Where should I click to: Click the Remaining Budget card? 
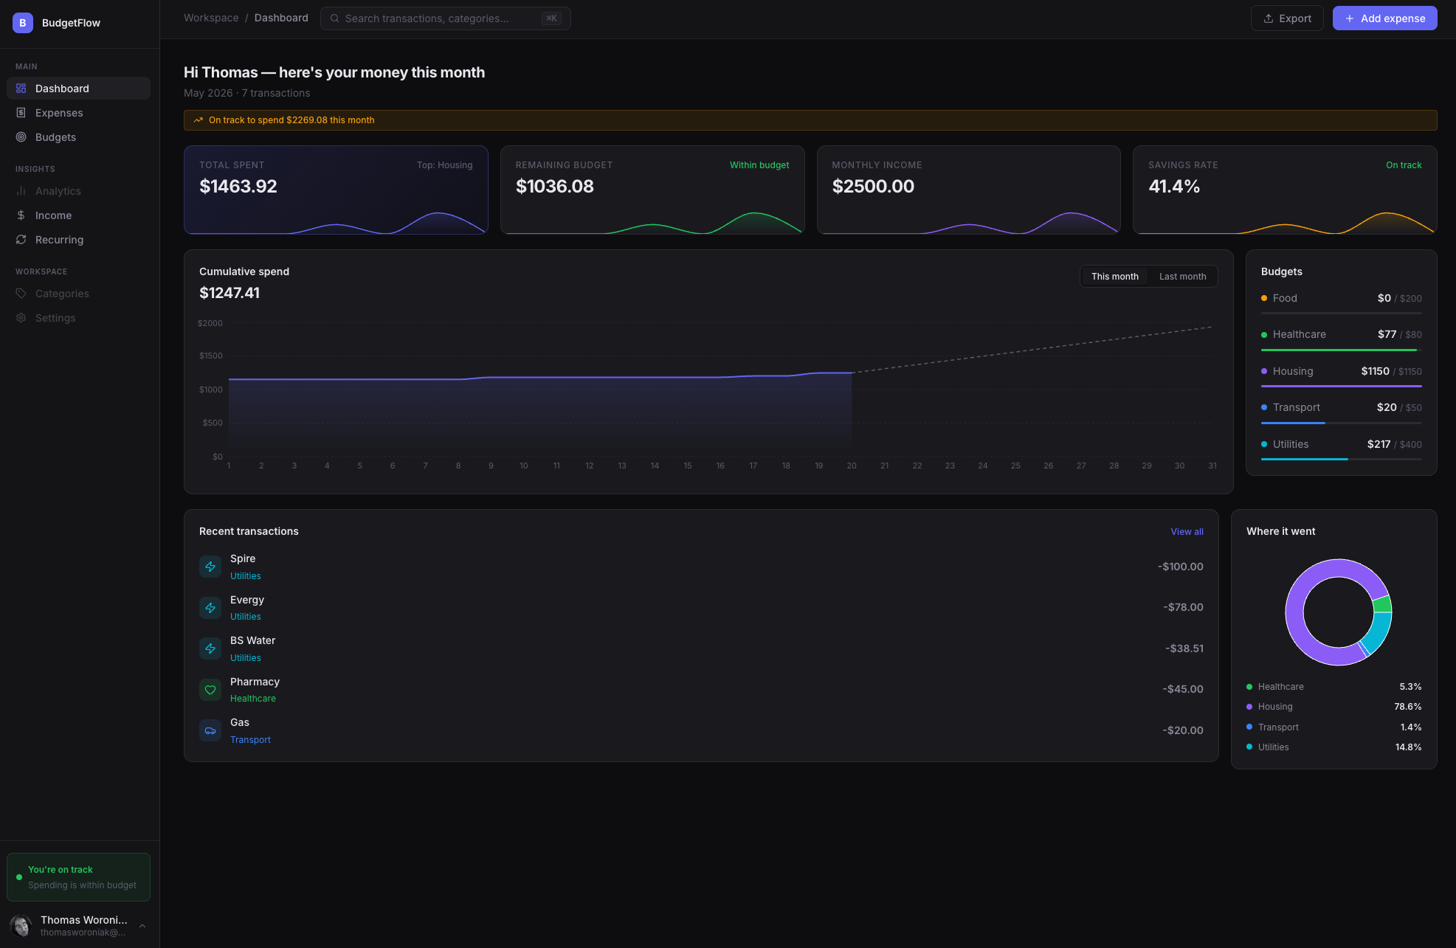tap(652, 190)
